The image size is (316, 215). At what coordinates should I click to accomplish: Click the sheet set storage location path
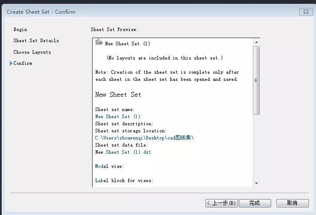coord(144,138)
